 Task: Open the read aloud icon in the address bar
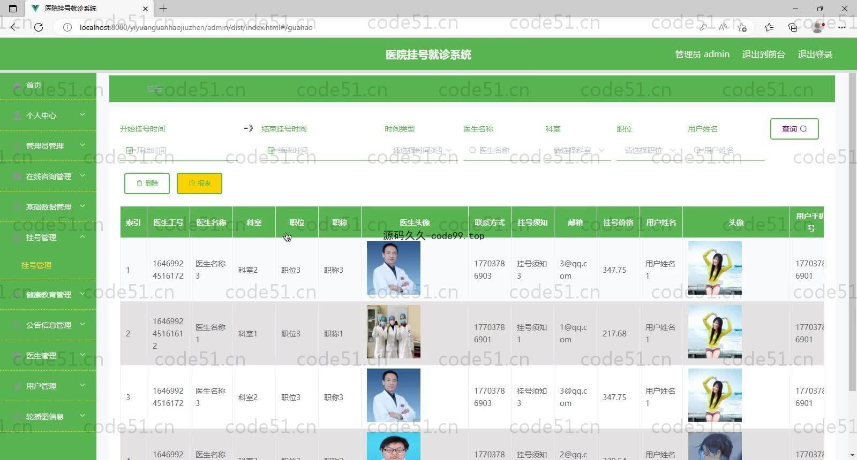(723, 27)
